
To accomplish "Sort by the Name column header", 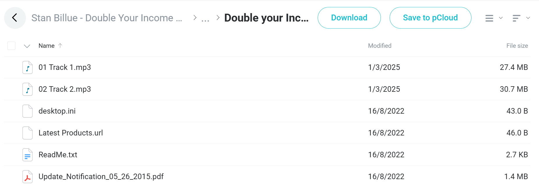I will [x=47, y=46].
